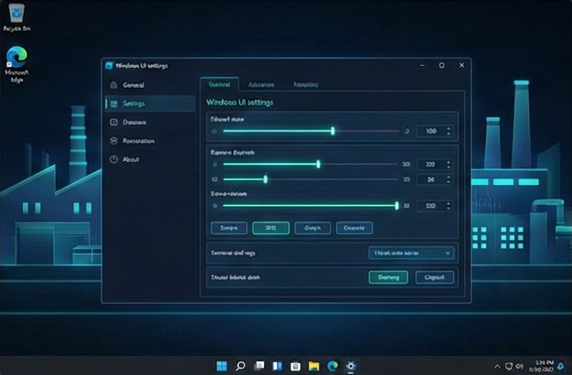Viewport: 572px width, 375px height.
Task: Click the handle of the nearly full slider
Action: click(397, 206)
